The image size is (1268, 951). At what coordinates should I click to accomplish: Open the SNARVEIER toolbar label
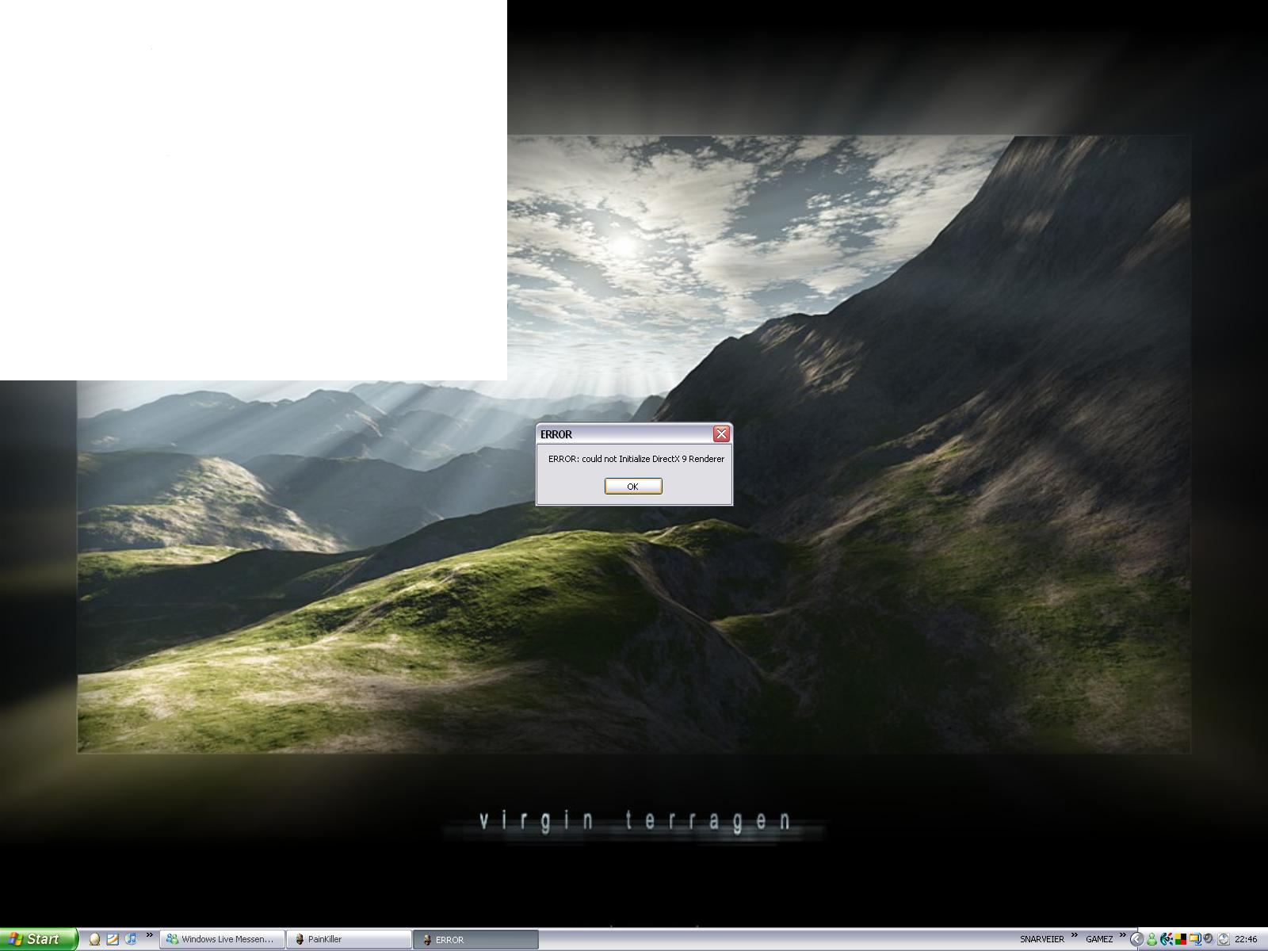point(1042,939)
